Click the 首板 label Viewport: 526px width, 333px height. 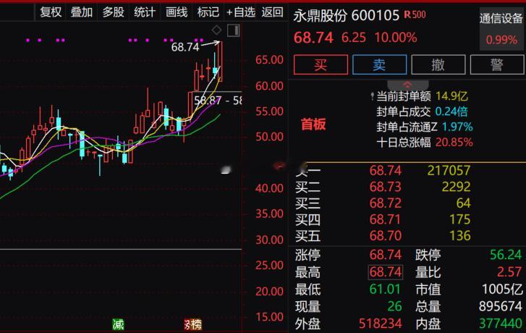313,125
